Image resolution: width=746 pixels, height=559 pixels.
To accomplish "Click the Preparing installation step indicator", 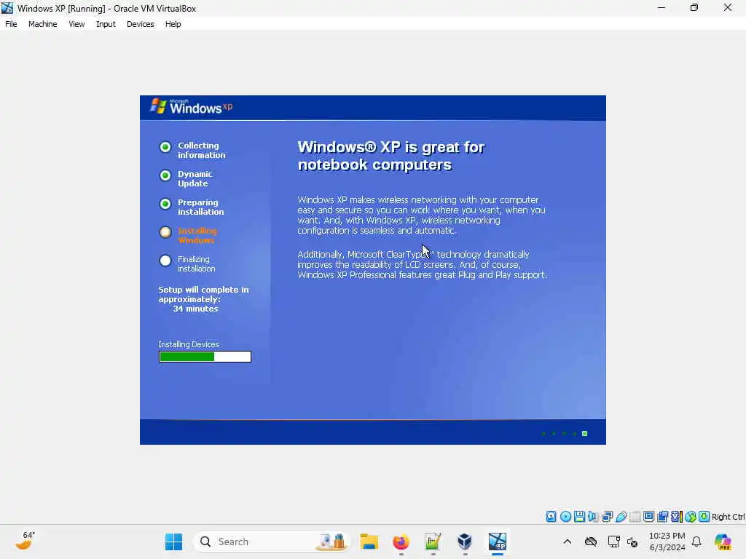I will (x=165, y=204).
